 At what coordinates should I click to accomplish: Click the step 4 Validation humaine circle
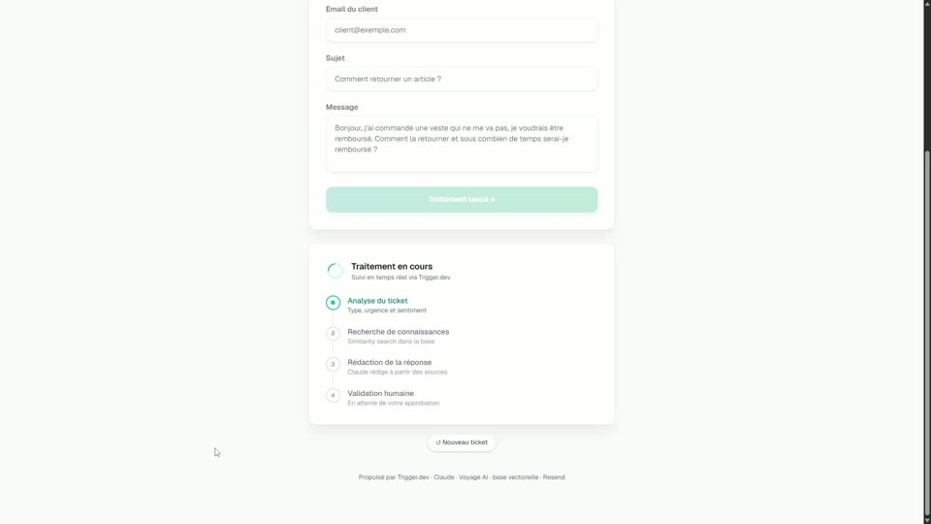coord(333,395)
